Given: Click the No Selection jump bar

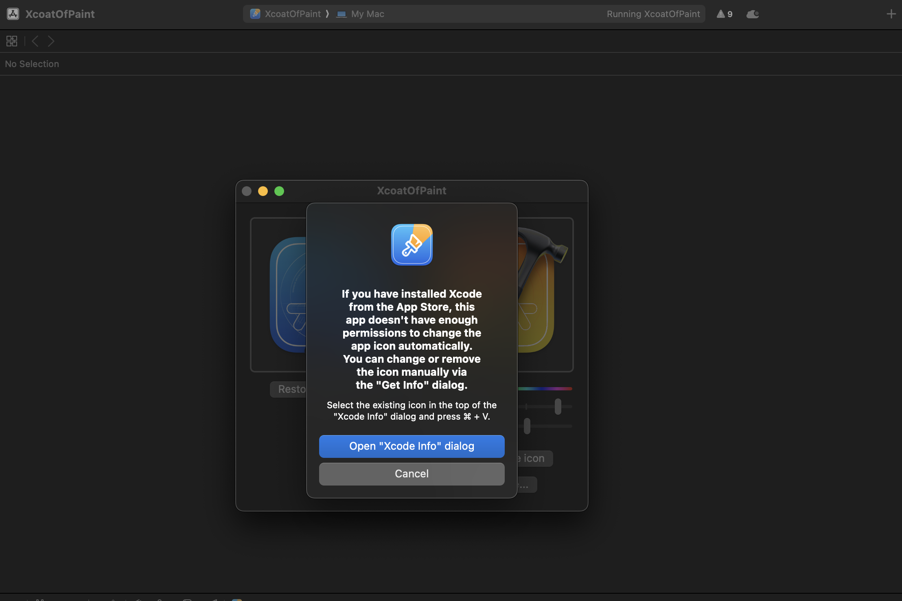Looking at the screenshot, I should (x=32, y=64).
